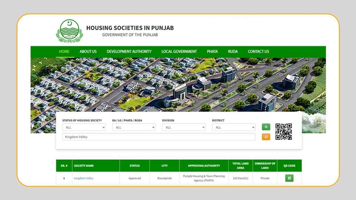Click the TOTAL LAND AREA column header
Screen dimensions: 356x200
tap(240, 166)
